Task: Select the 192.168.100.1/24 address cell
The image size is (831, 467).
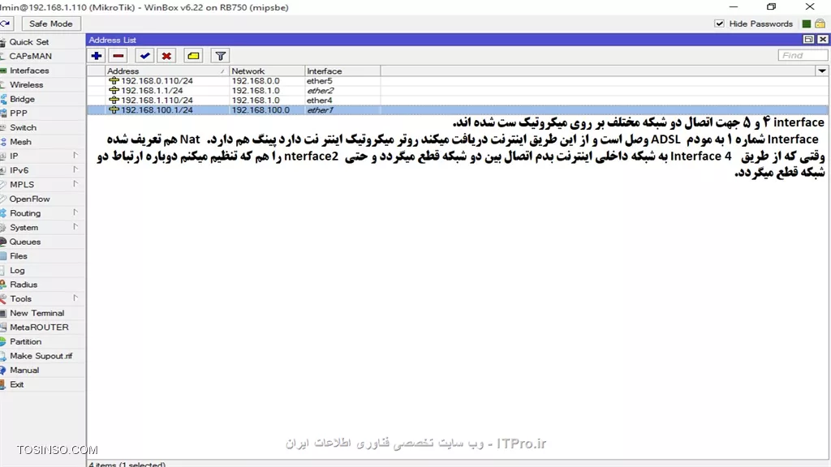Action: pyautogui.click(x=157, y=110)
